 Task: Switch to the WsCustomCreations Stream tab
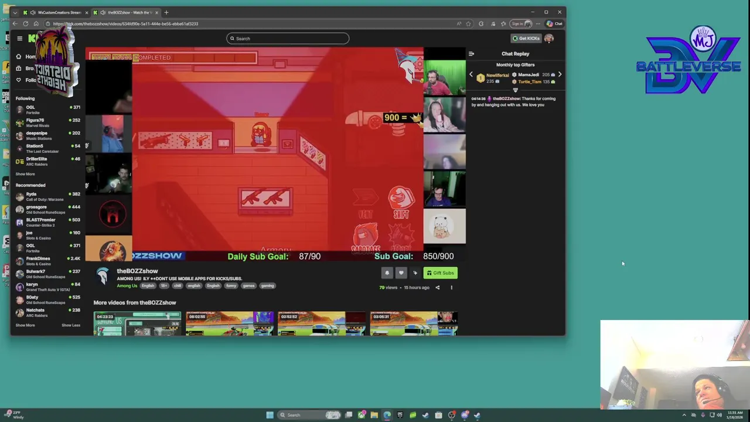click(55, 12)
